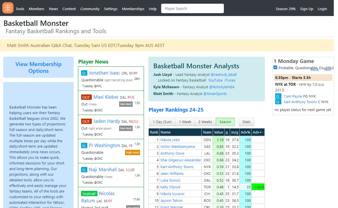Open Victor Wembanyama's player page
This screenshot has height=208, width=338.
click(x=177, y=146)
